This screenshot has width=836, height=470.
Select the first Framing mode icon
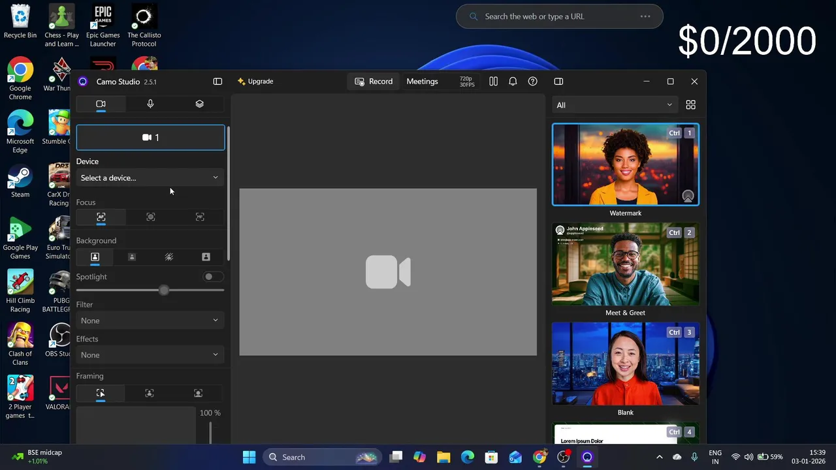101,393
